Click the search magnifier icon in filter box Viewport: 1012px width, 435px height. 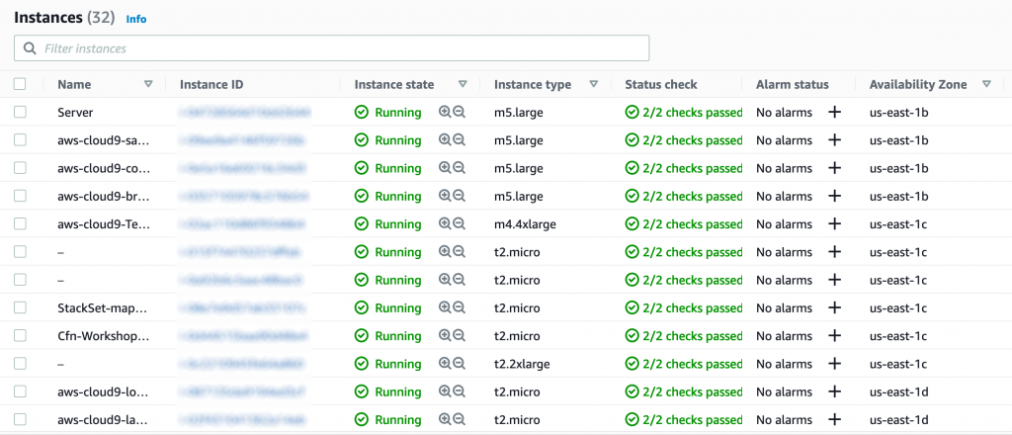(29, 48)
